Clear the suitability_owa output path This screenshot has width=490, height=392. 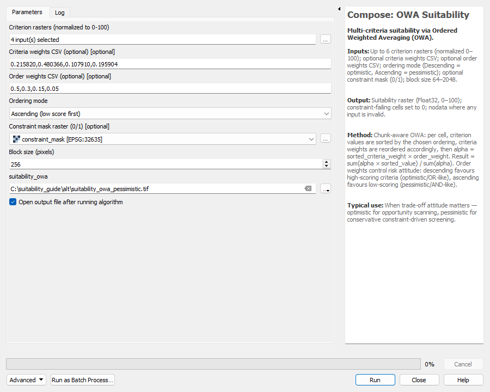click(x=308, y=188)
